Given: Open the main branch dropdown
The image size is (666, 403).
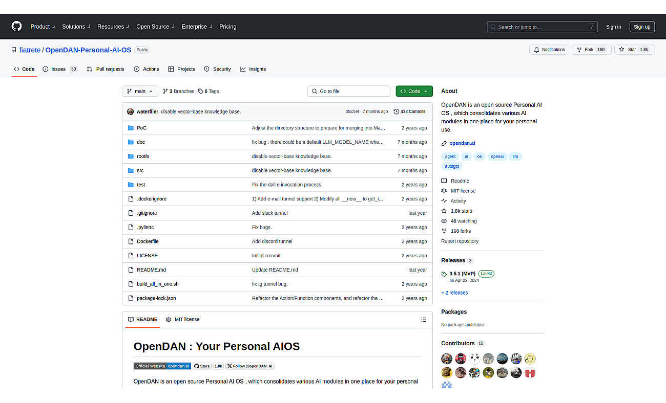Looking at the screenshot, I should (x=140, y=91).
